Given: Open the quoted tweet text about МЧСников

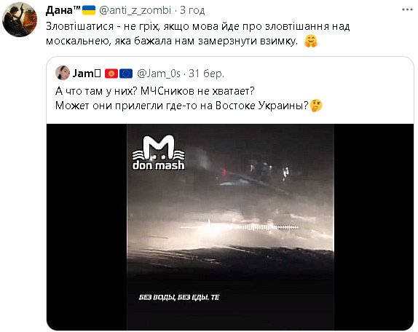Looking at the screenshot, I should [182, 98].
